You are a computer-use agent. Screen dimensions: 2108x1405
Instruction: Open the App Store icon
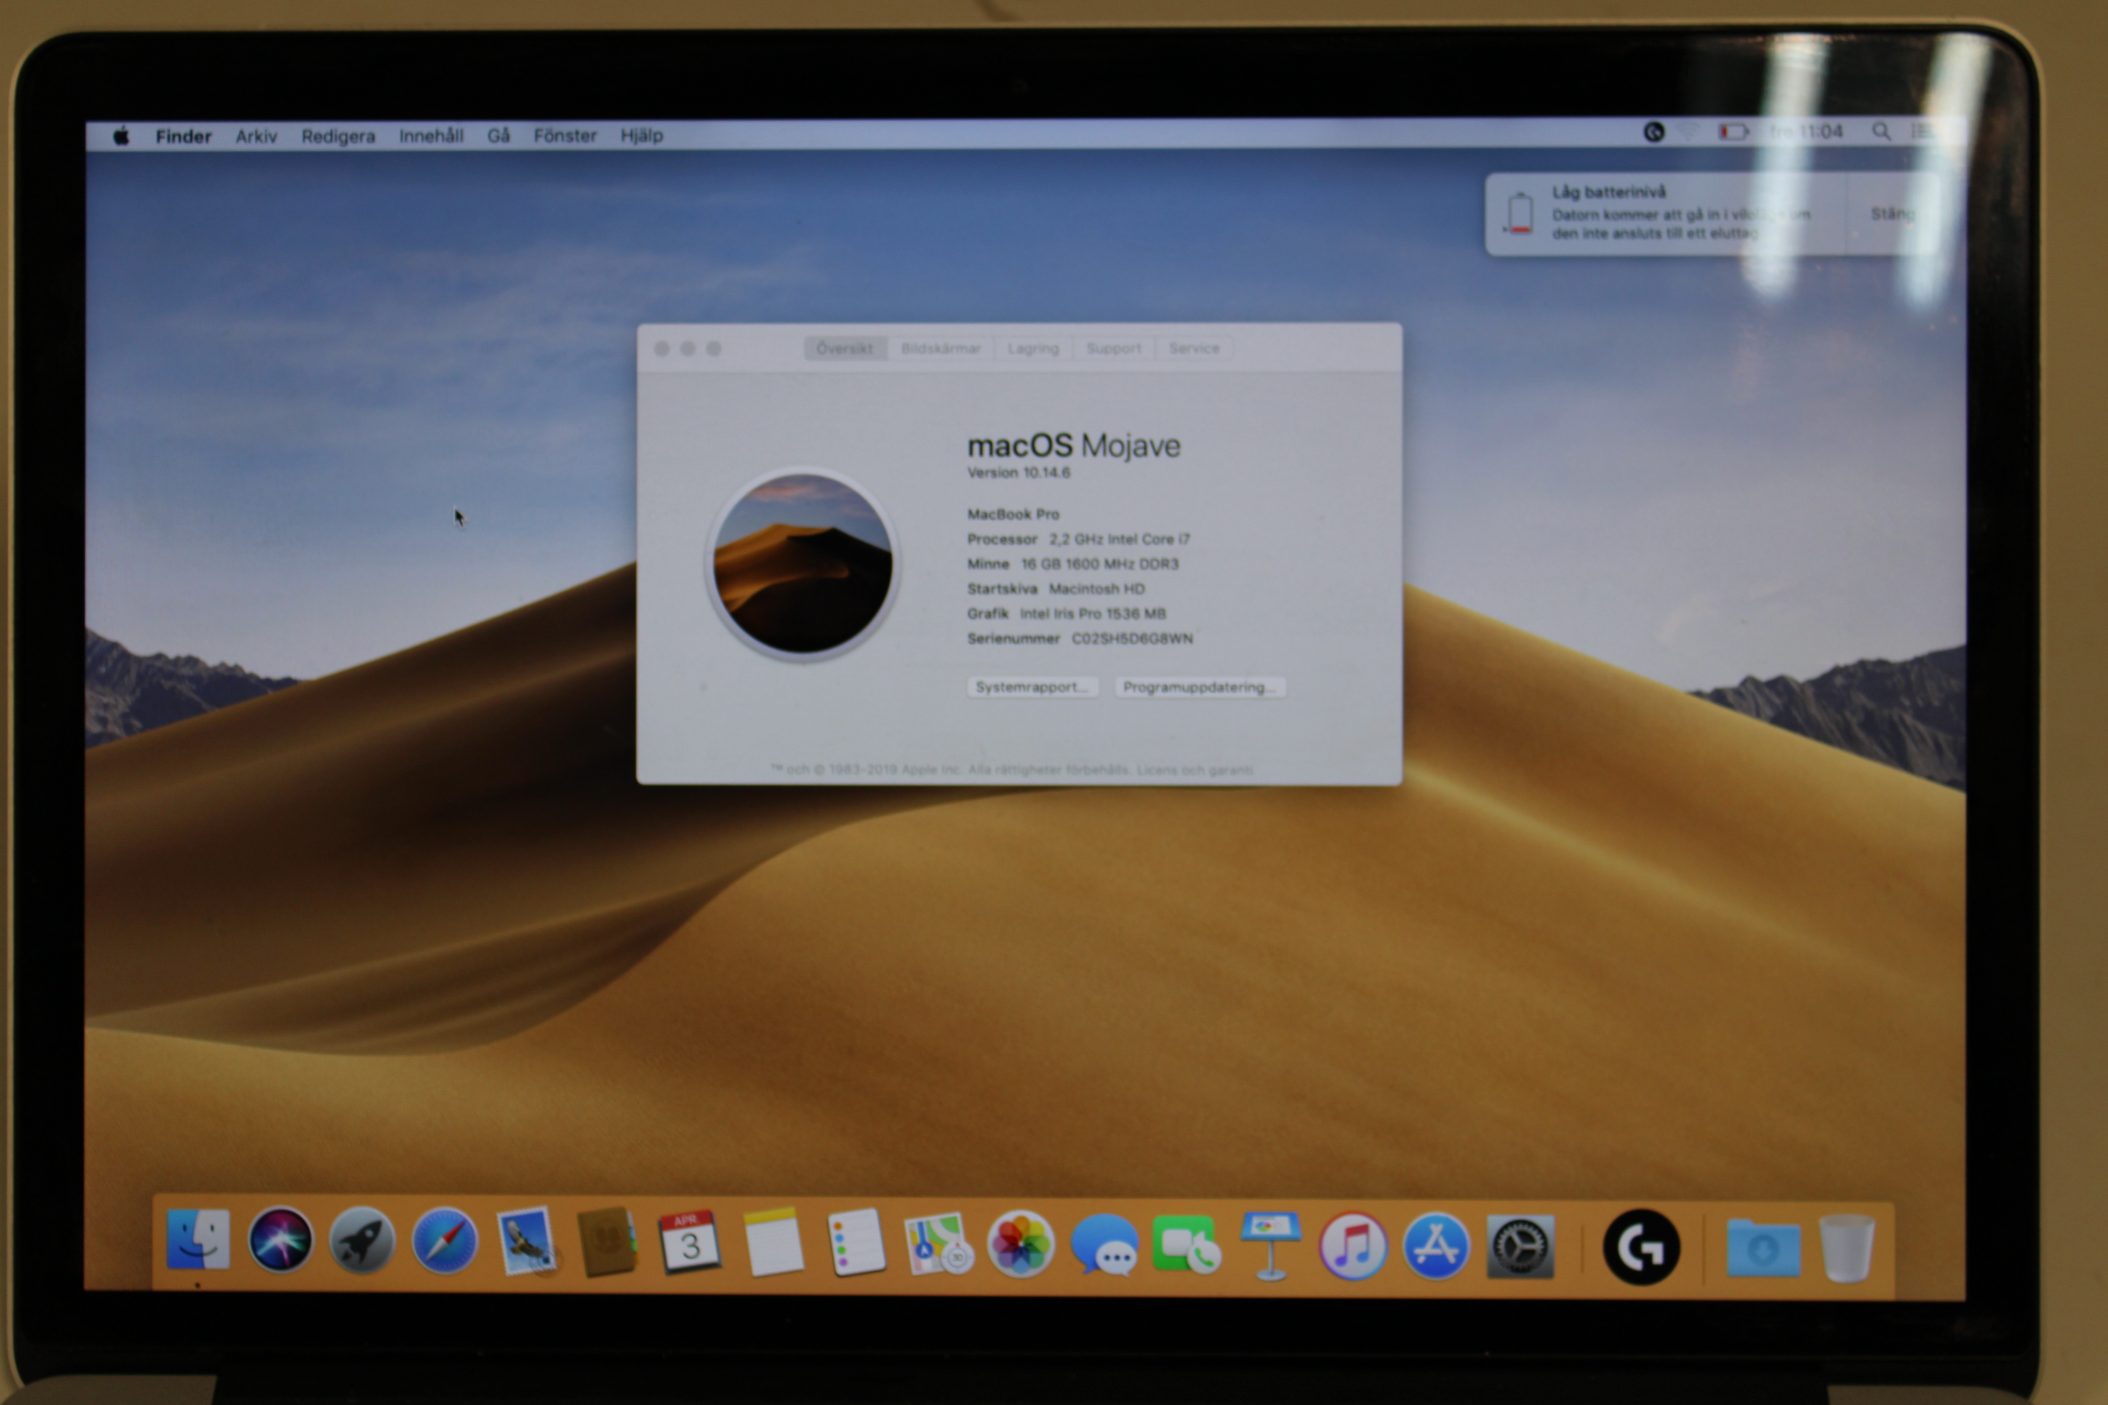pos(1436,1246)
